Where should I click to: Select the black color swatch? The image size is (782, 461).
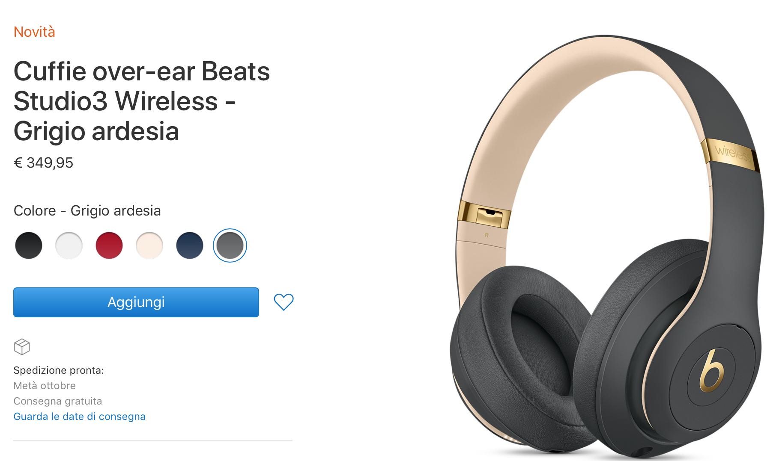29,245
